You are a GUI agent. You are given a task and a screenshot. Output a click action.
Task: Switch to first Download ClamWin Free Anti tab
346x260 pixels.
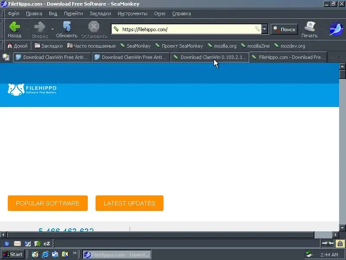[52, 57]
